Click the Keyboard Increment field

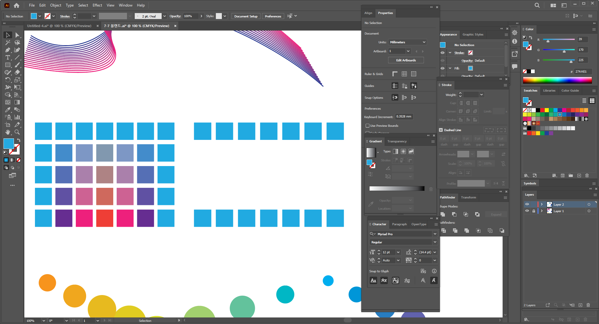tap(404, 117)
